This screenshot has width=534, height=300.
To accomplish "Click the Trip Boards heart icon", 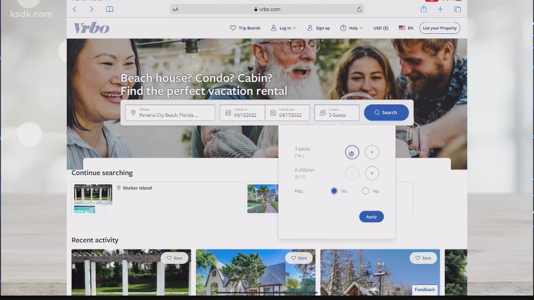I will 233,28.
